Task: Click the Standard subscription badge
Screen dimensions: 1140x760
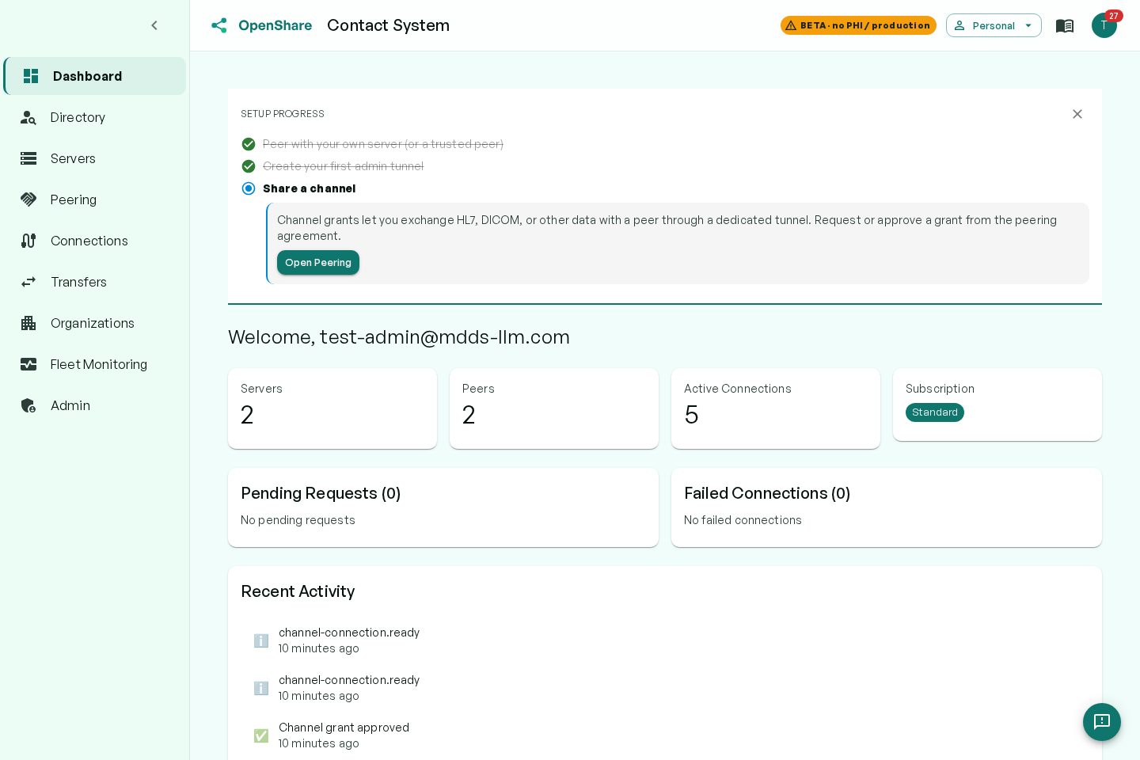Action: tap(935, 412)
